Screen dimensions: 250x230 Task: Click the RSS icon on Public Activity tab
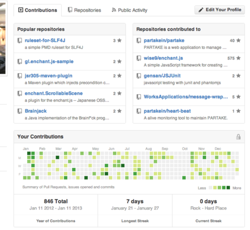(114, 10)
